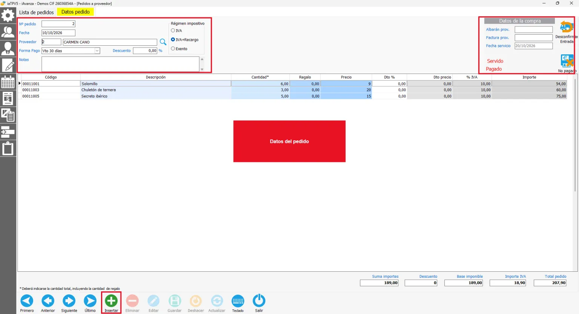The height and width of the screenshot is (314, 579).
Task: Click the Factura prov. field
Action: point(534,38)
